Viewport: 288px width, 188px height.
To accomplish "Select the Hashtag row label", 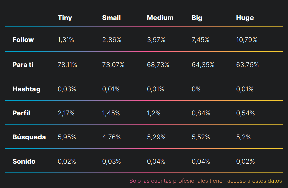I will point(26,89).
